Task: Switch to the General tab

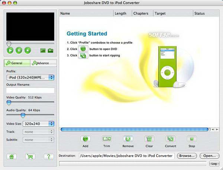Action: [x=17, y=63]
